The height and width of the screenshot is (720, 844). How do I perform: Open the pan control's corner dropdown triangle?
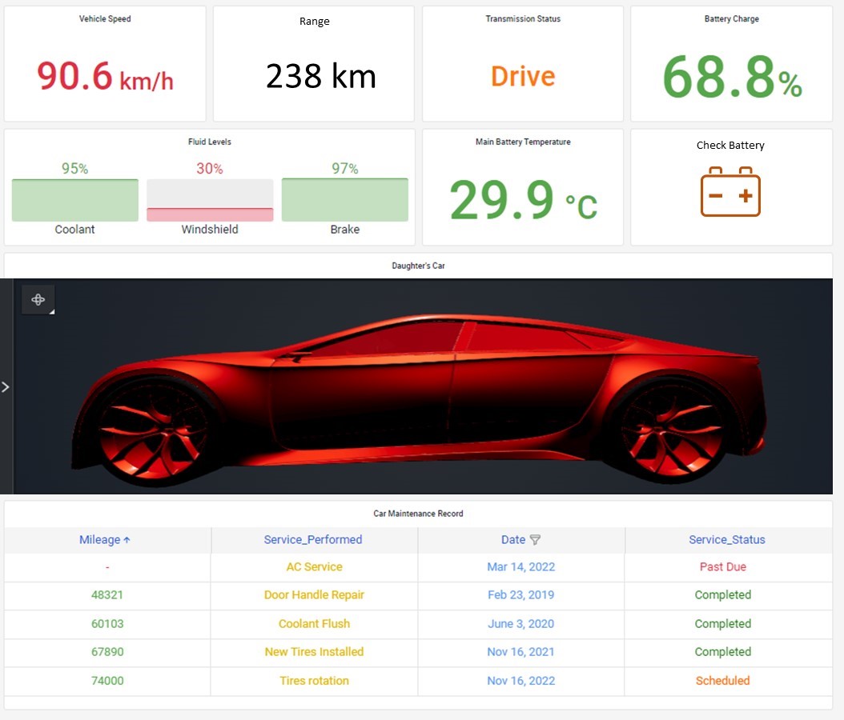pos(52,311)
